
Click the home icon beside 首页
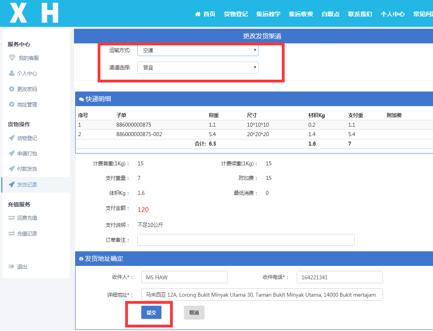[x=198, y=14]
